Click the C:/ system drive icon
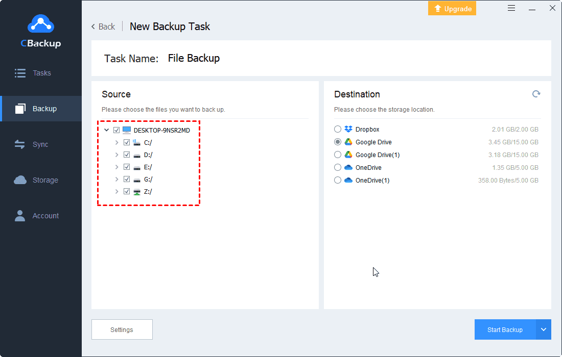Image resolution: width=562 pixels, height=357 pixels. (x=137, y=143)
